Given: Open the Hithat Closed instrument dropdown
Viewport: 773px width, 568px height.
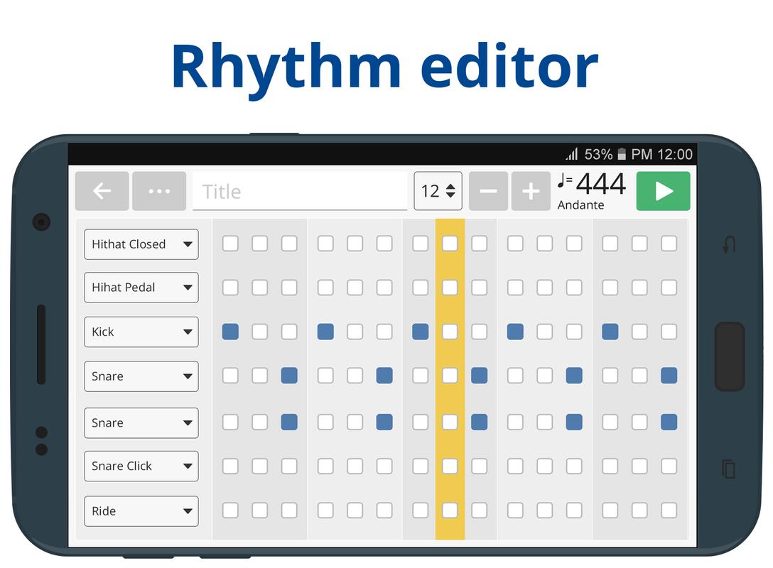Looking at the screenshot, I should tap(141, 244).
